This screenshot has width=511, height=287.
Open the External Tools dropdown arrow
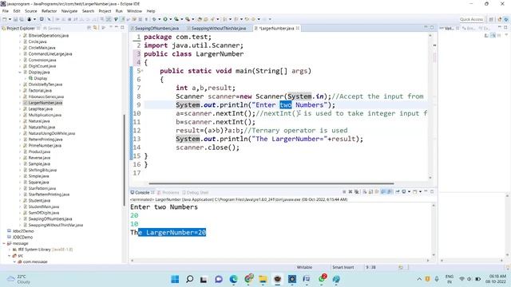click(193, 19)
